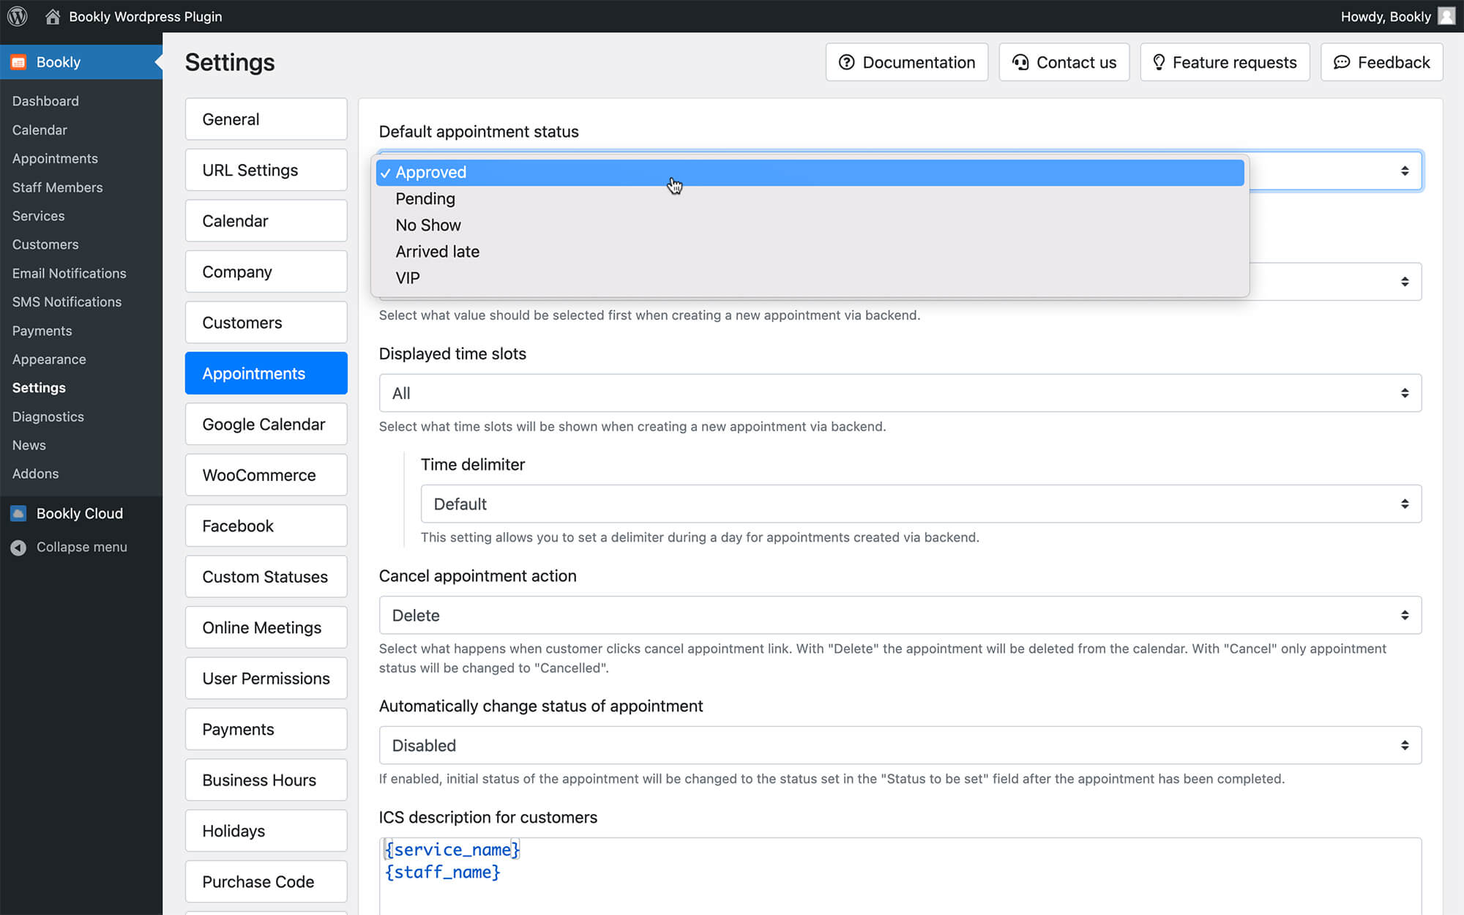Click the user avatar next to Howdy, Bookly
The width and height of the screenshot is (1464, 915).
tap(1446, 16)
